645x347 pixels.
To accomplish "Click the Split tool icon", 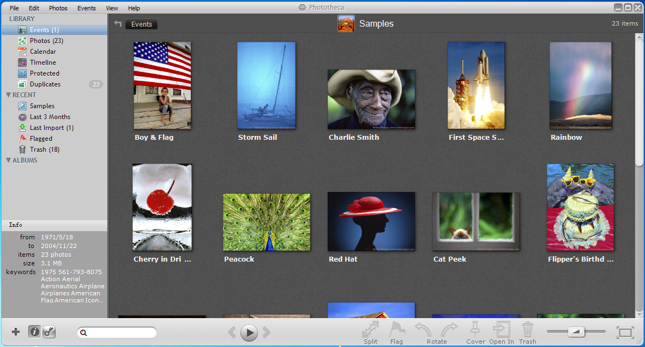I will (x=371, y=330).
